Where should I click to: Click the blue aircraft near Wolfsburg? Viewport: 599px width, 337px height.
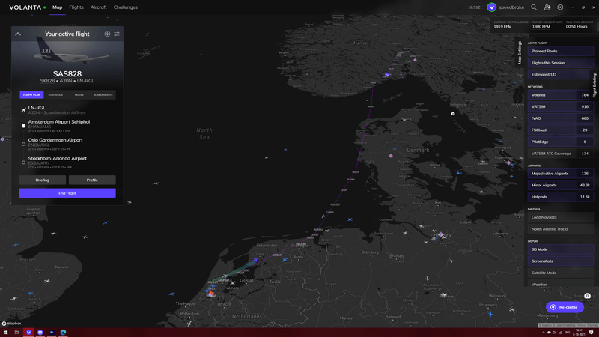491,314
